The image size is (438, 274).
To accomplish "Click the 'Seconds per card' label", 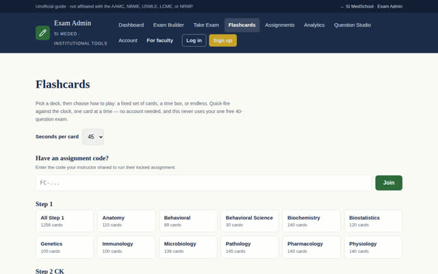I will point(57,137).
